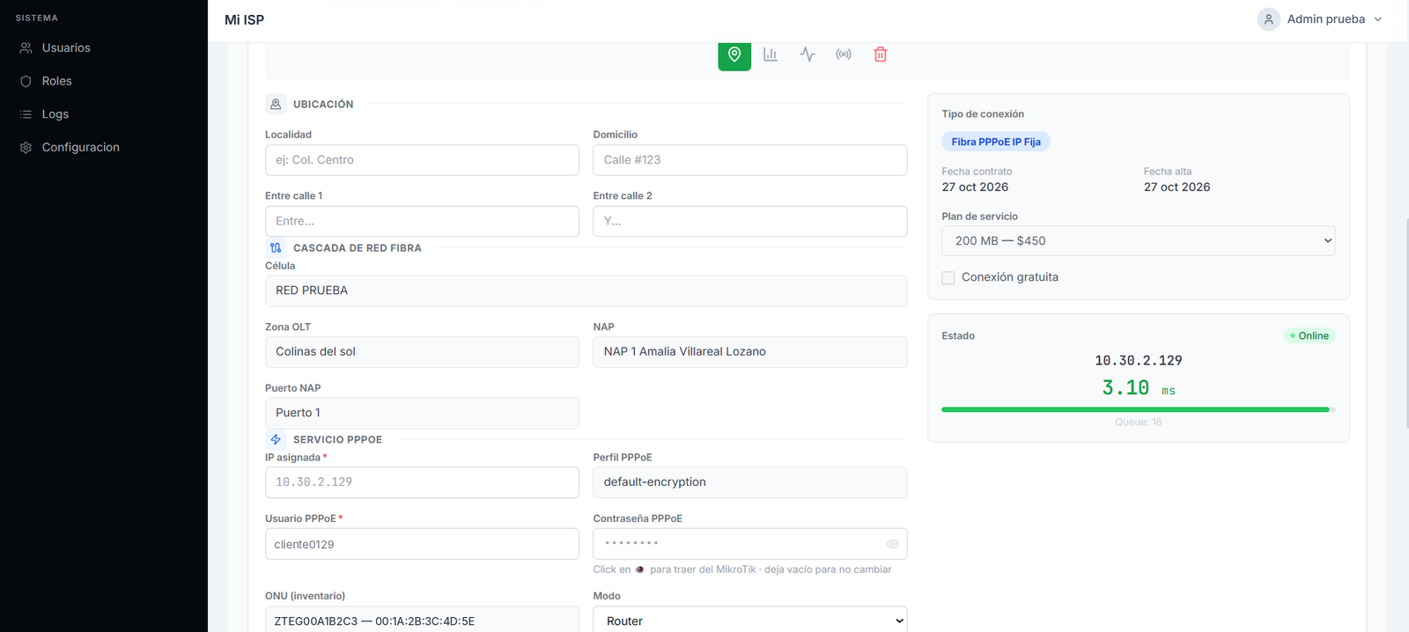Open Logs in the sidebar
Viewport: 1409px width, 632px height.
coord(55,114)
